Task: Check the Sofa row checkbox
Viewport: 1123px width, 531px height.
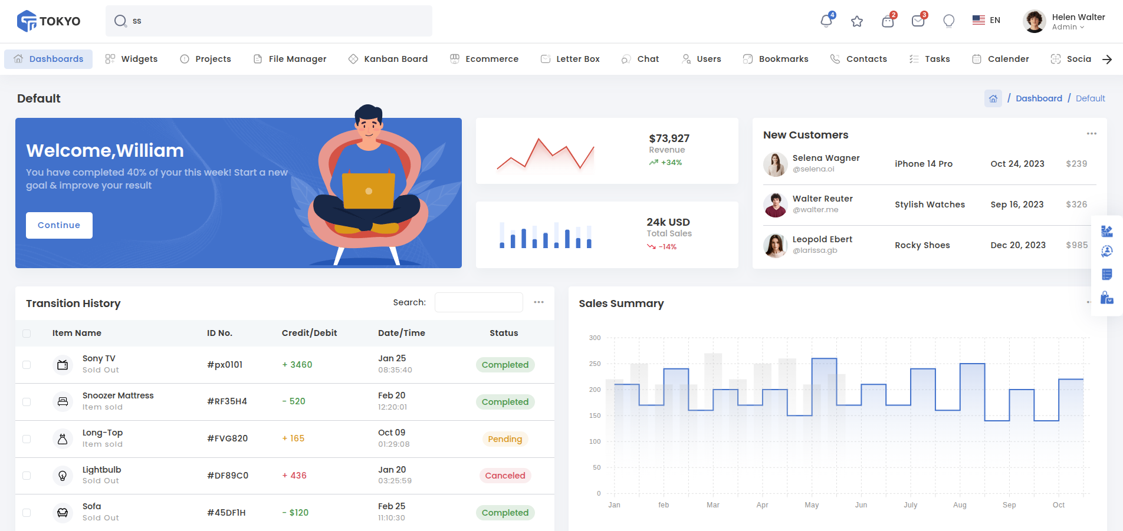Action: (27, 513)
